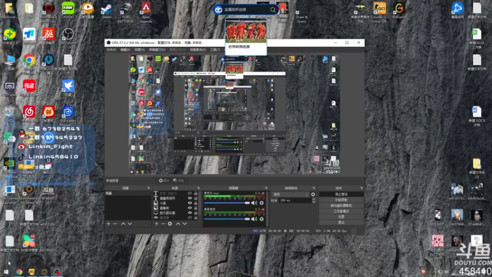This screenshot has height=277, width=492.
Task: Increase transition duration with up arrow
Action: click(x=314, y=199)
